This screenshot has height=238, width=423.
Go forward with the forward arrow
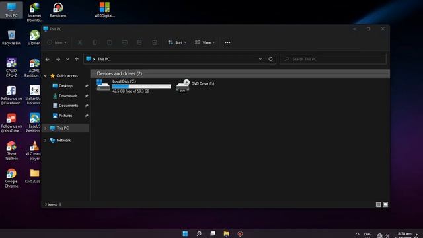tap(58, 59)
